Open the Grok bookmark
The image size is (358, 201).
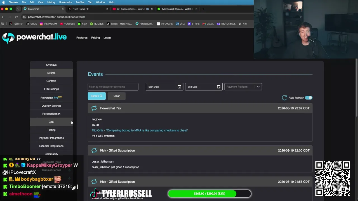(x=32, y=24)
